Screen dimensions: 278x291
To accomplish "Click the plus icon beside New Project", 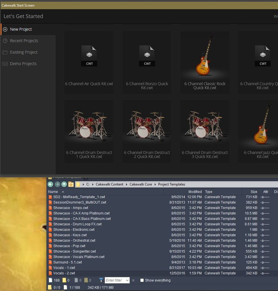I will (x=5, y=29).
